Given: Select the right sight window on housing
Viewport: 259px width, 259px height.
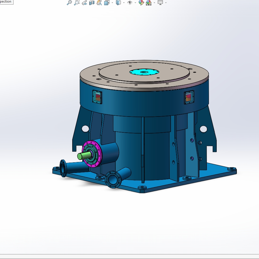Looking at the screenshot, I should click(189, 97).
